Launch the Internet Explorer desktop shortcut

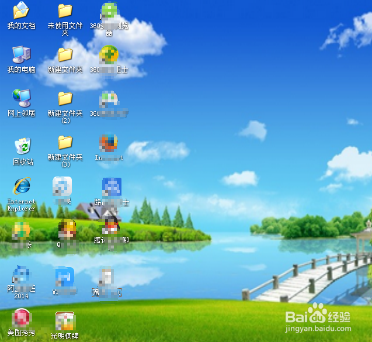(21, 194)
